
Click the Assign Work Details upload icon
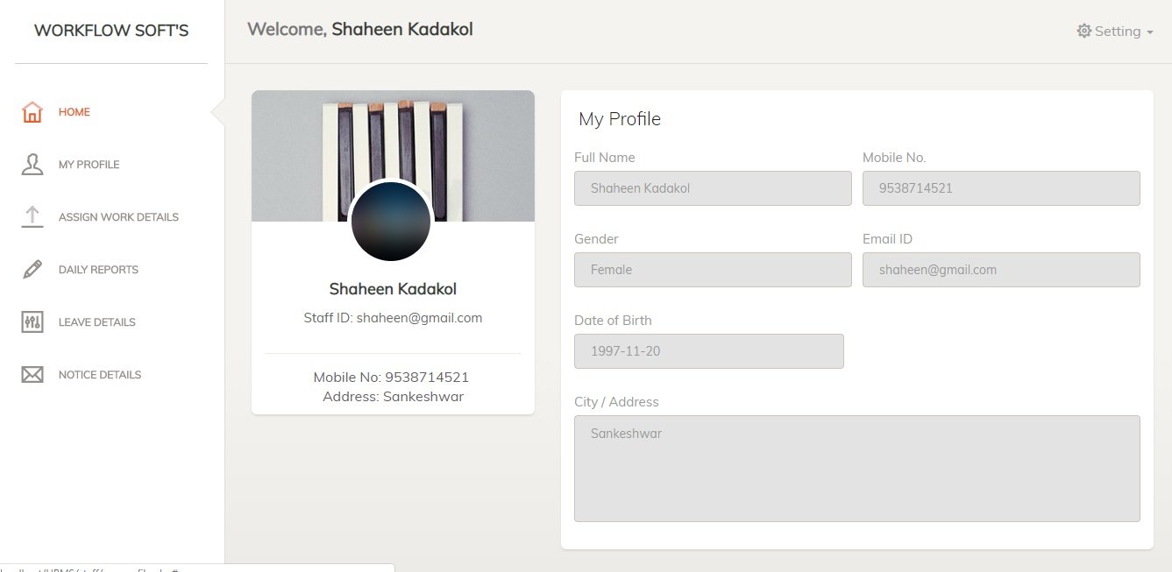[32, 217]
